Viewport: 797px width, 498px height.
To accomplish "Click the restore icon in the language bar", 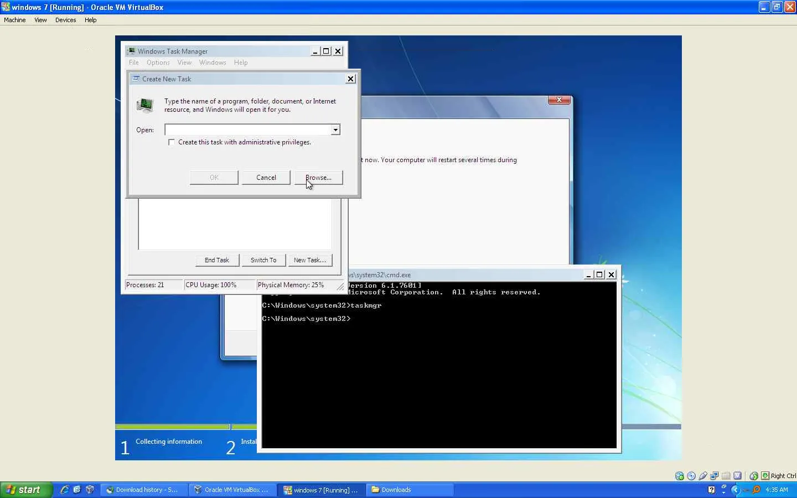I will [x=723, y=487].
